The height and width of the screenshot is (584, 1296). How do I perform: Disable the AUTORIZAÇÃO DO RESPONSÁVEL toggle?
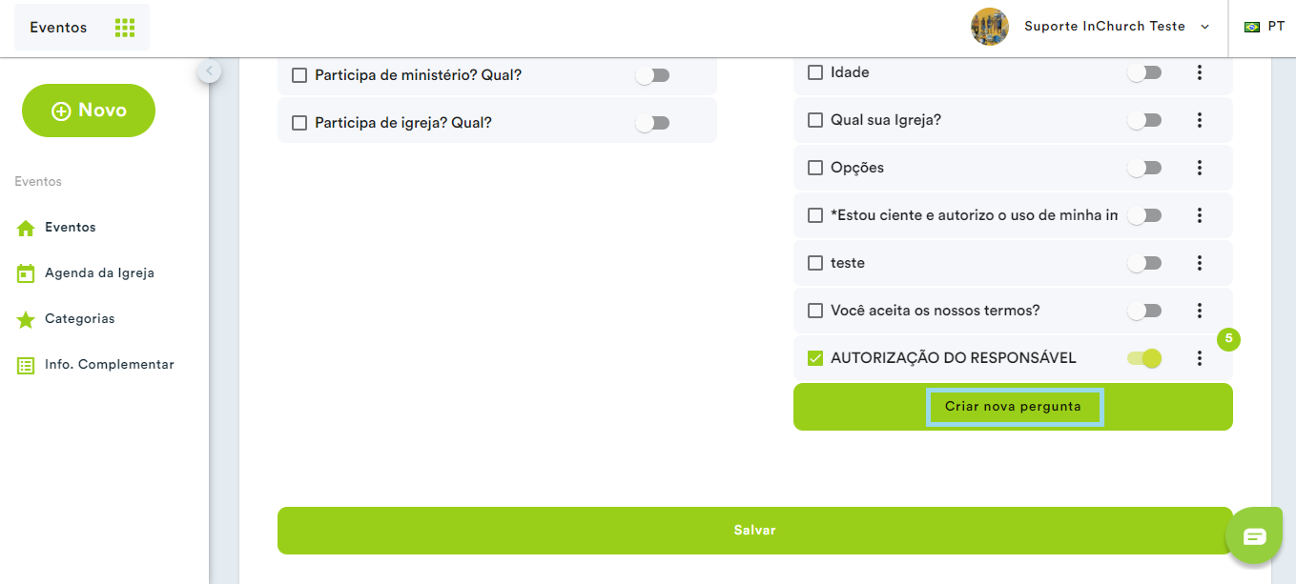pyautogui.click(x=1144, y=358)
